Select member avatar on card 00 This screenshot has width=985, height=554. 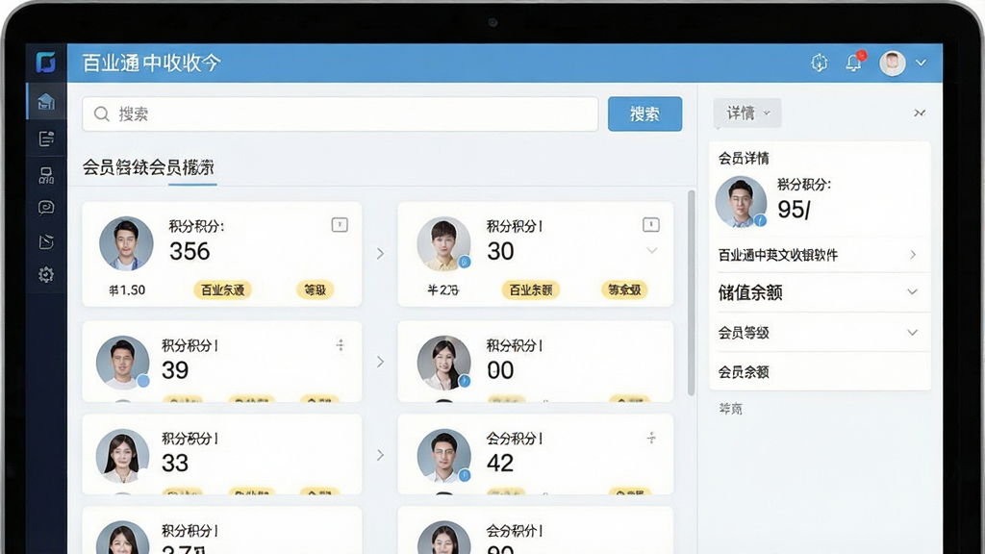(444, 363)
